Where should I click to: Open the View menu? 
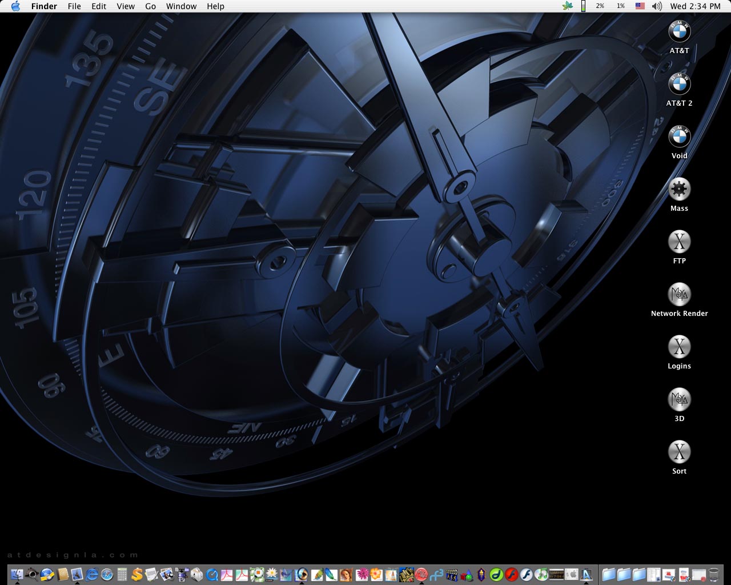[126, 6]
